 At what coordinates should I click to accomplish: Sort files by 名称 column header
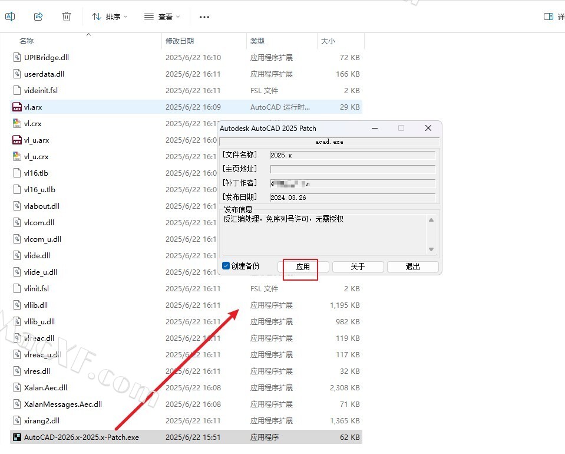(x=27, y=41)
